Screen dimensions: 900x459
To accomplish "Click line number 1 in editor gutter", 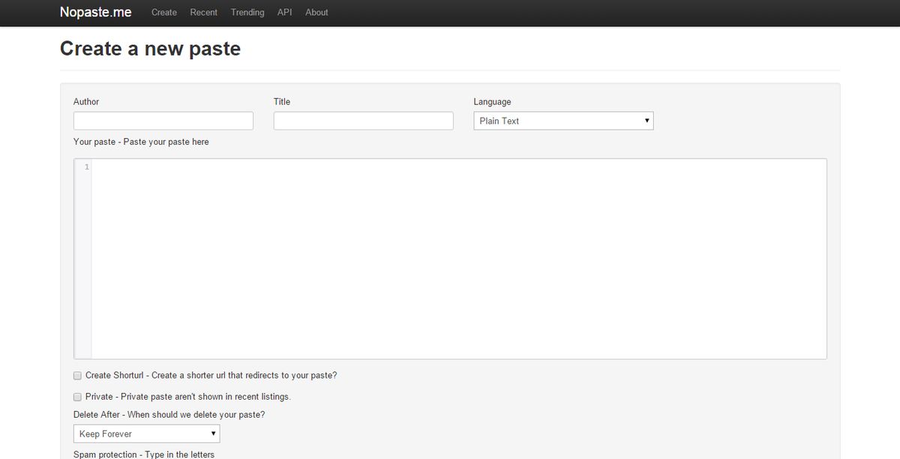I will (x=86, y=167).
